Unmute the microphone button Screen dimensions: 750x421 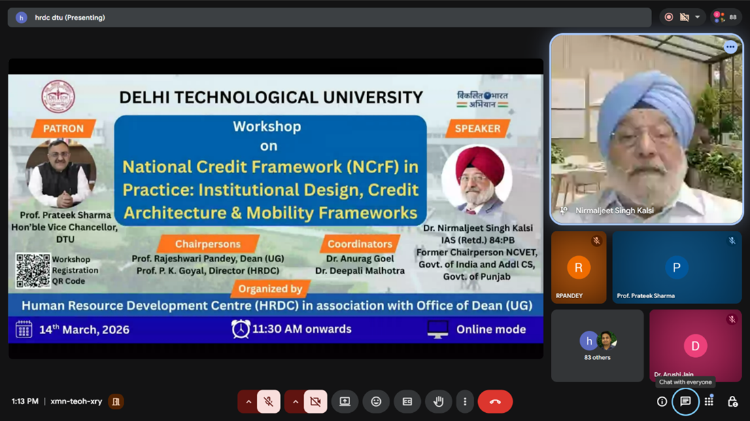point(269,401)
